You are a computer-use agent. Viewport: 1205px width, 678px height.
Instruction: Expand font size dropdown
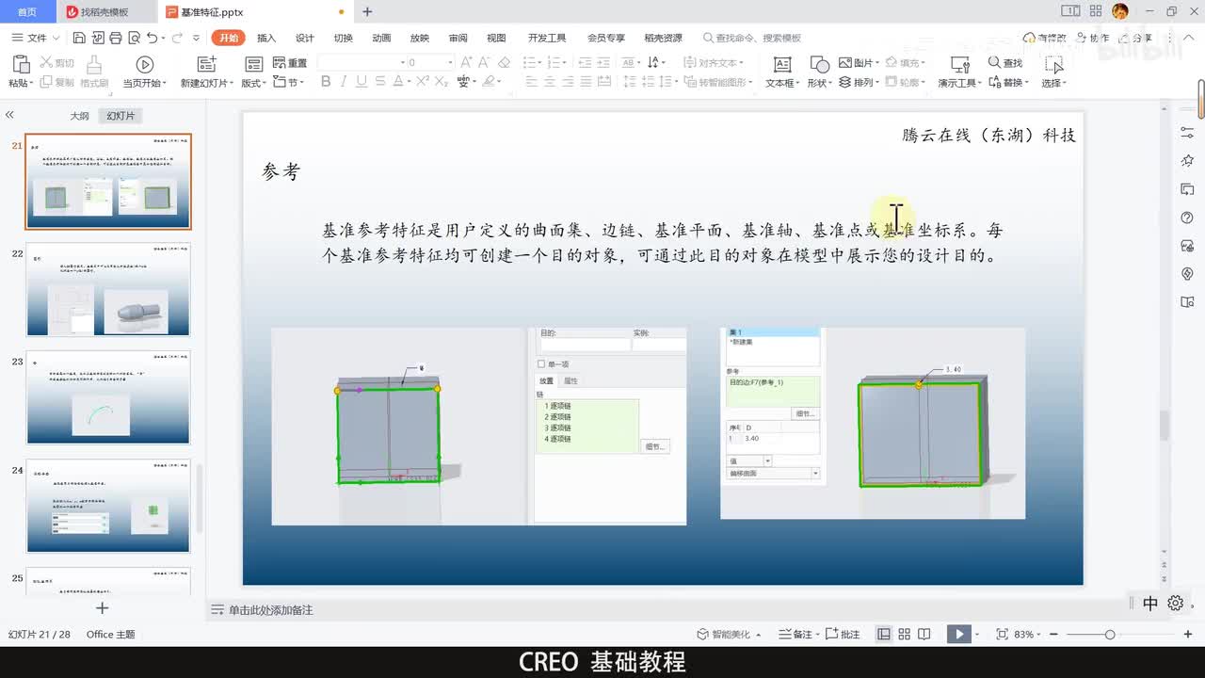(450, 62)
